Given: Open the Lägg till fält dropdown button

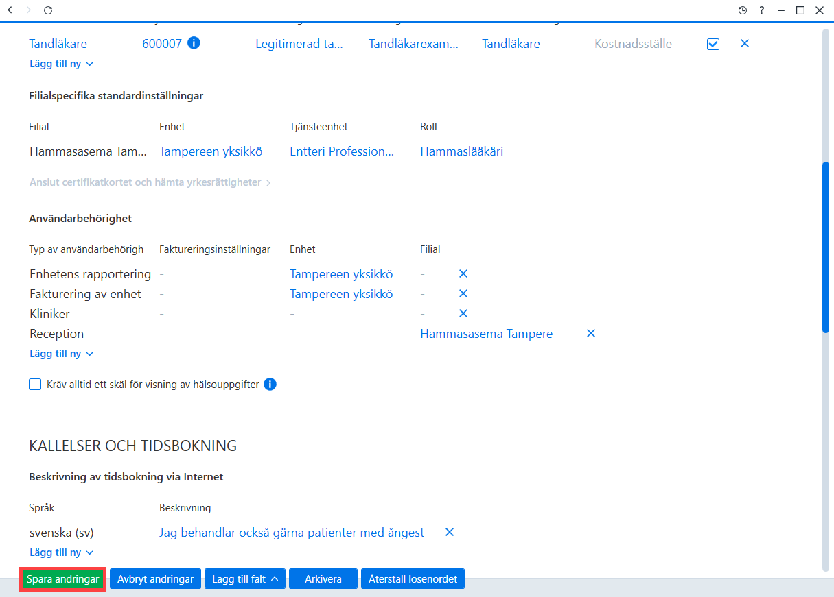Looking at the screenshot, I should click(246, 579).
